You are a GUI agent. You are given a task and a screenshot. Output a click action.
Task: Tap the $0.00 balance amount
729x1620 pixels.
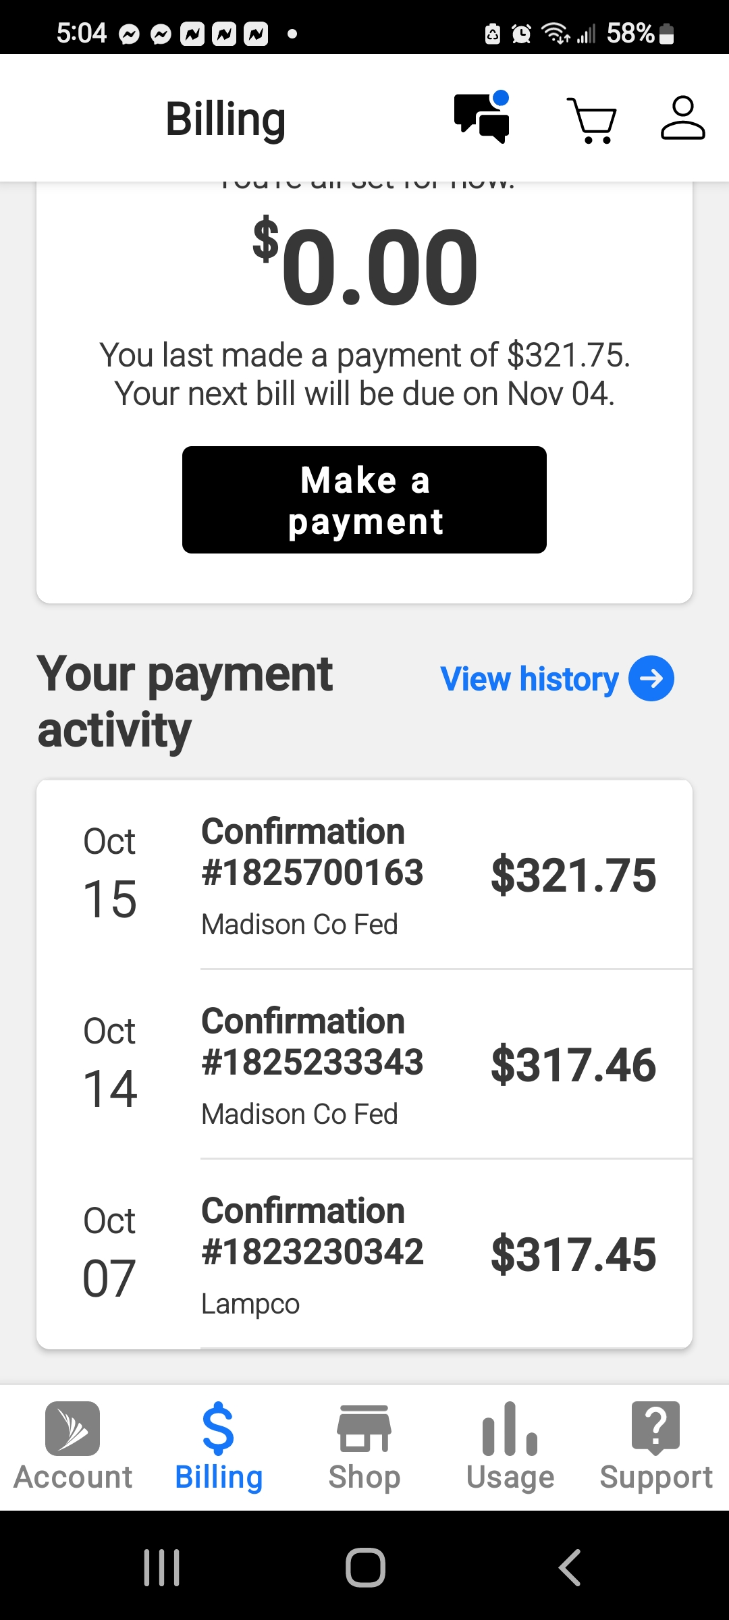[x=365, y=266]
